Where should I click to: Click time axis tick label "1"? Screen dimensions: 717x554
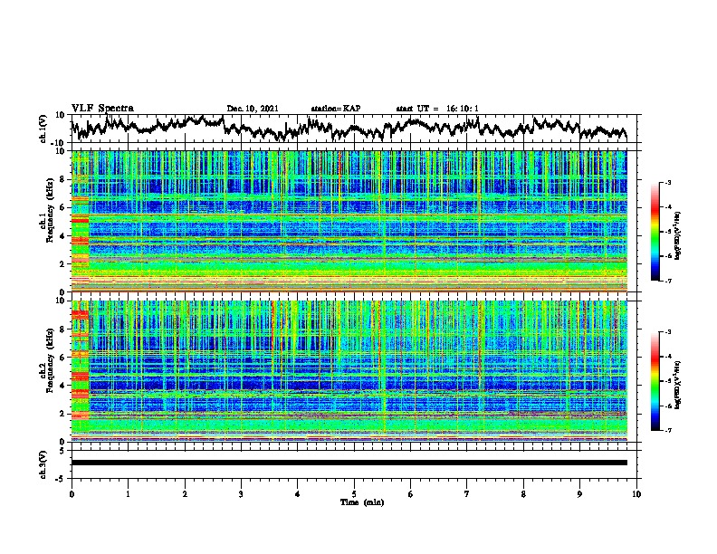[128, 494]
